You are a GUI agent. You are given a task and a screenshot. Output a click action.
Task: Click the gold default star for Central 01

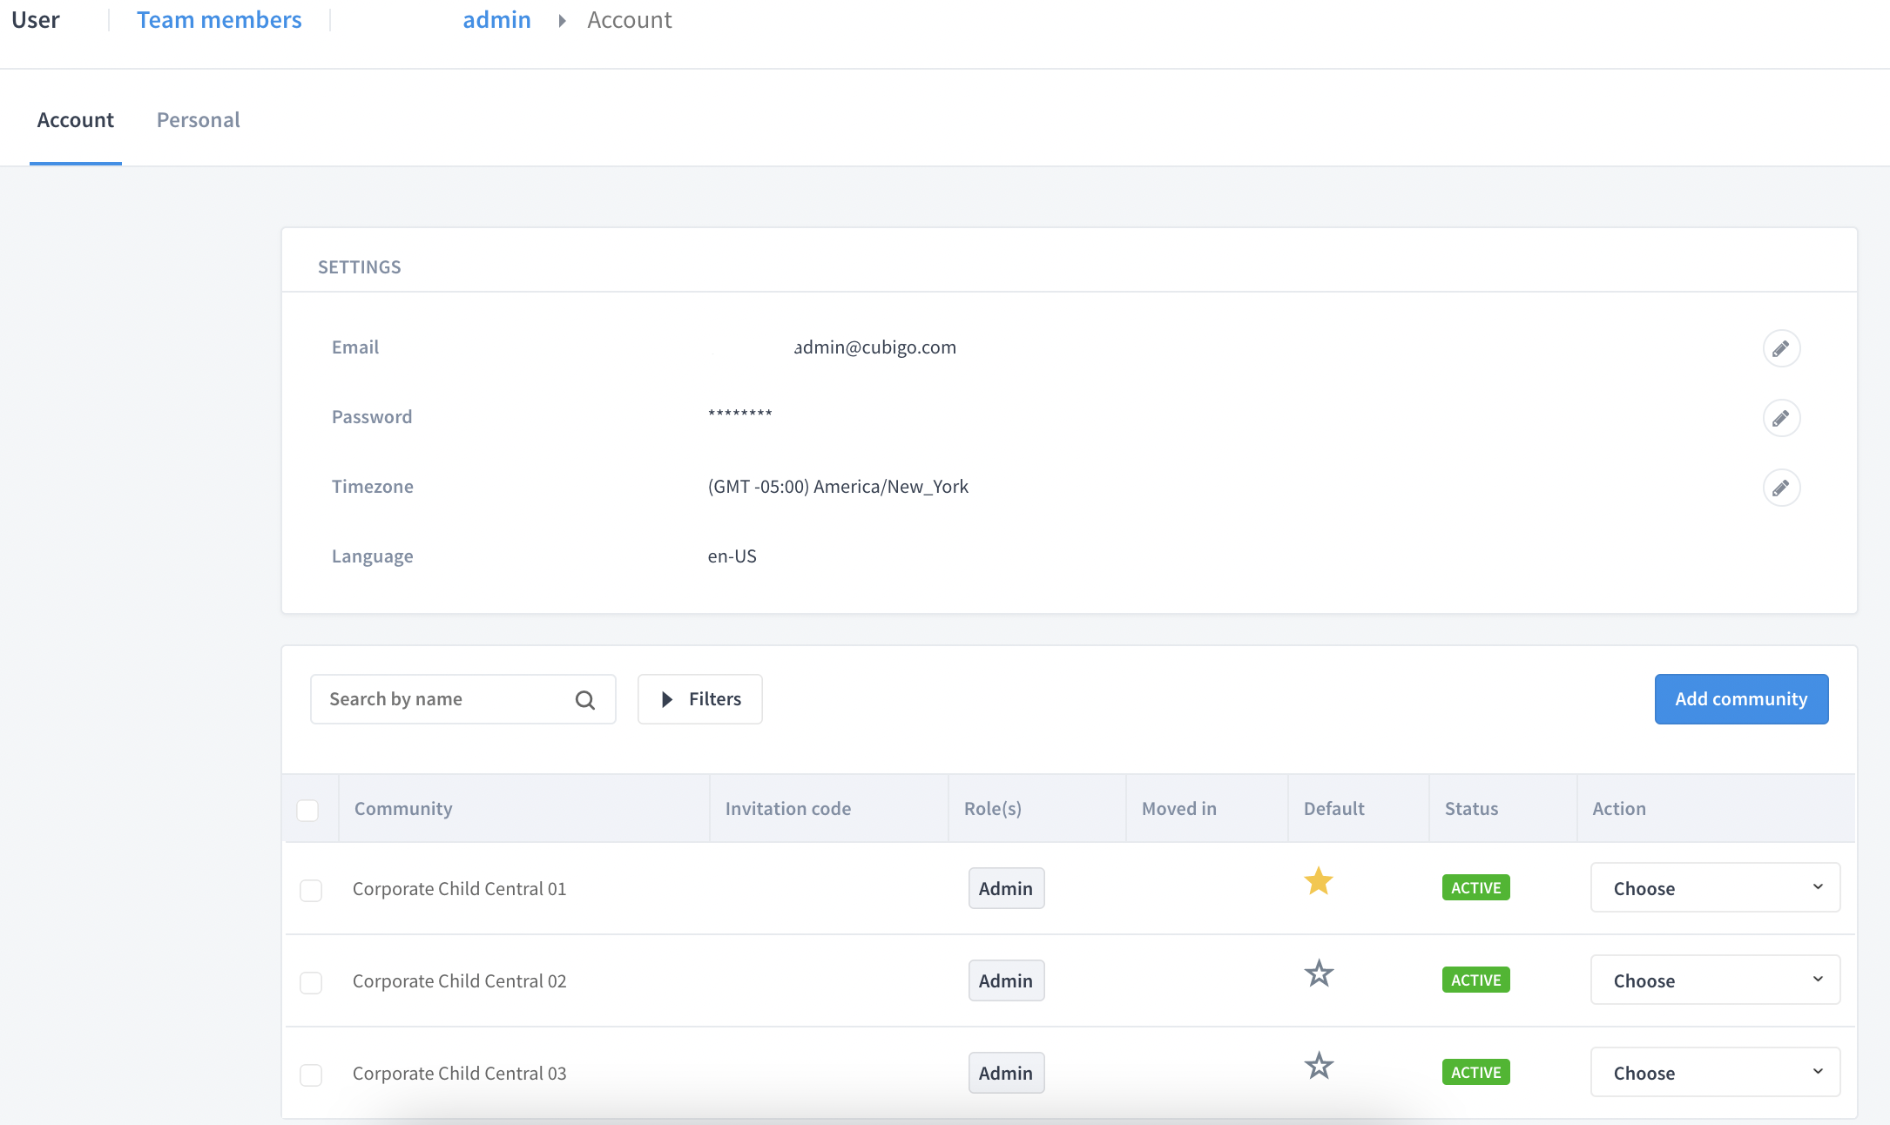[x=1319, y=881]
